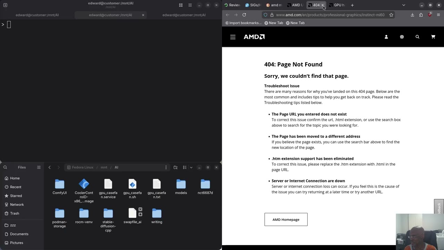Select the ComfyUI folder
This screenshot has height=250, width=444.
(60, 187)
